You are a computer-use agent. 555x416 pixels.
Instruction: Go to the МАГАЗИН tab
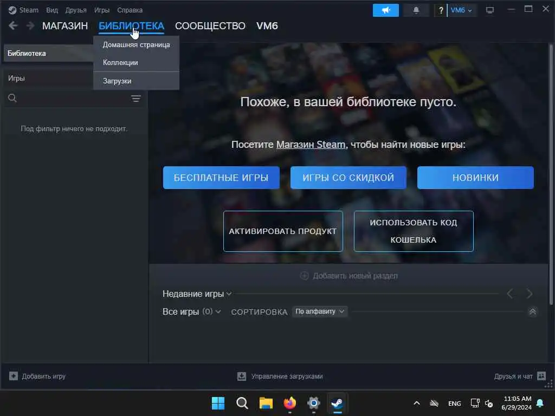click(x=65, y=26)
